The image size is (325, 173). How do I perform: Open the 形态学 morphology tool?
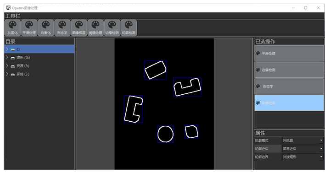coord(62,28)
